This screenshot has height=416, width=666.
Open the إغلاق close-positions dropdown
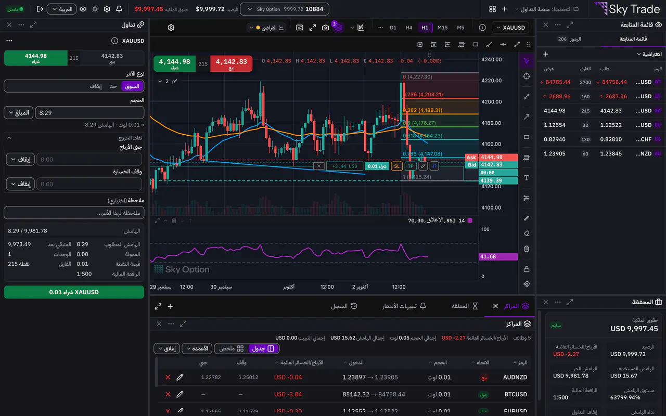click(x=166, y=348)
